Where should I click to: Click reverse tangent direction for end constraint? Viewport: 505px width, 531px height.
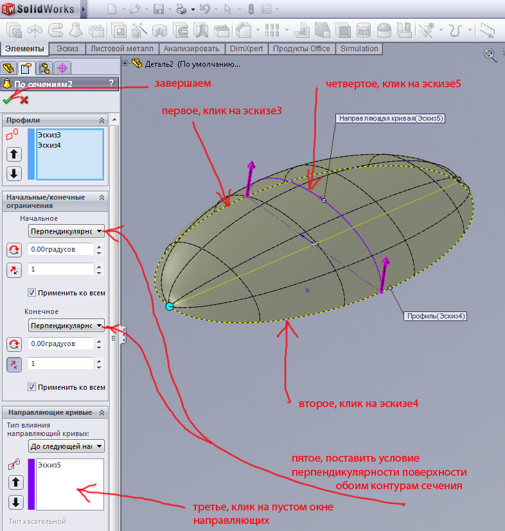point(13,364)
